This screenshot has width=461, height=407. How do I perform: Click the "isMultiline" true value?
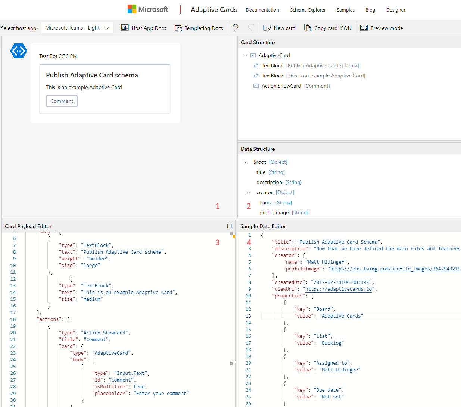139,387
